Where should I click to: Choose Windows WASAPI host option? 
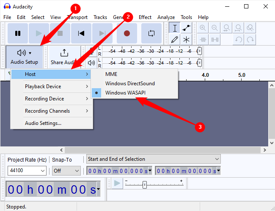click(x=126, y=93)
